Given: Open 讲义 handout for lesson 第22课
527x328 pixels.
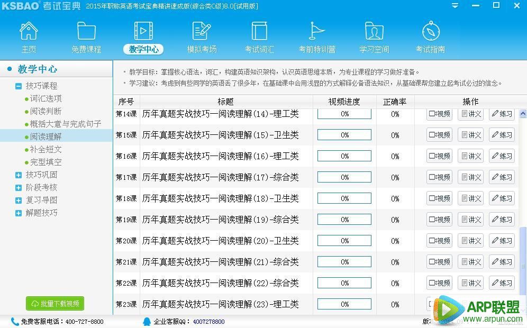Looking at the screenshot, I should [470, 283].
